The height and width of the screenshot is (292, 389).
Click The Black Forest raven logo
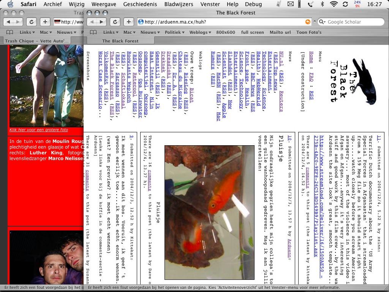click(354, 82)
